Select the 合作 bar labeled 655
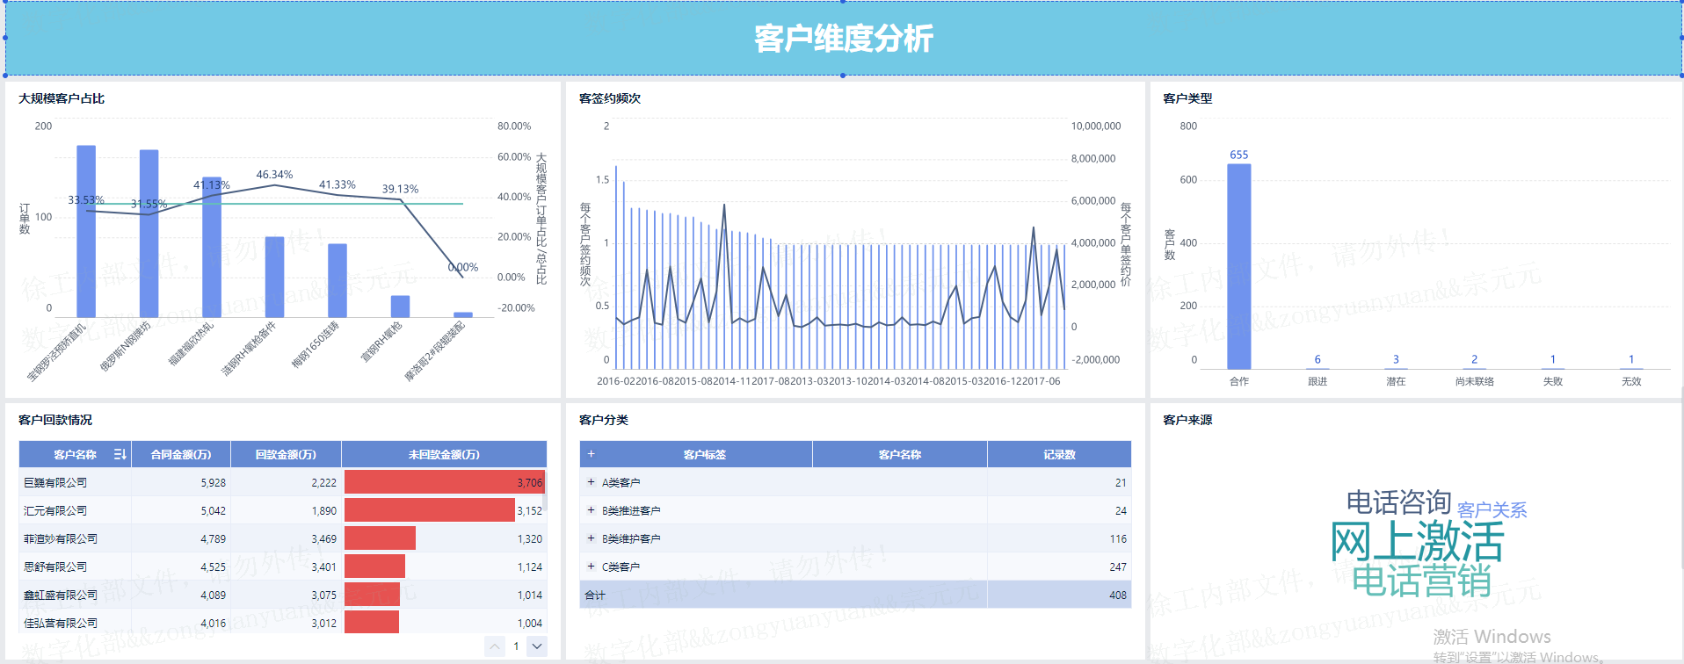This screenshot has width=1684, height=664. point(1238,266)
